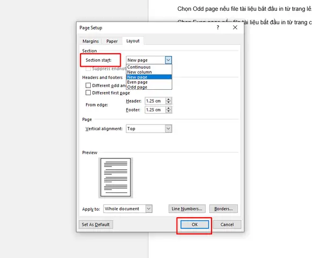Open the Paper tab
The width and height of the screenshot is (312, 258).
(x=112, y=41)
